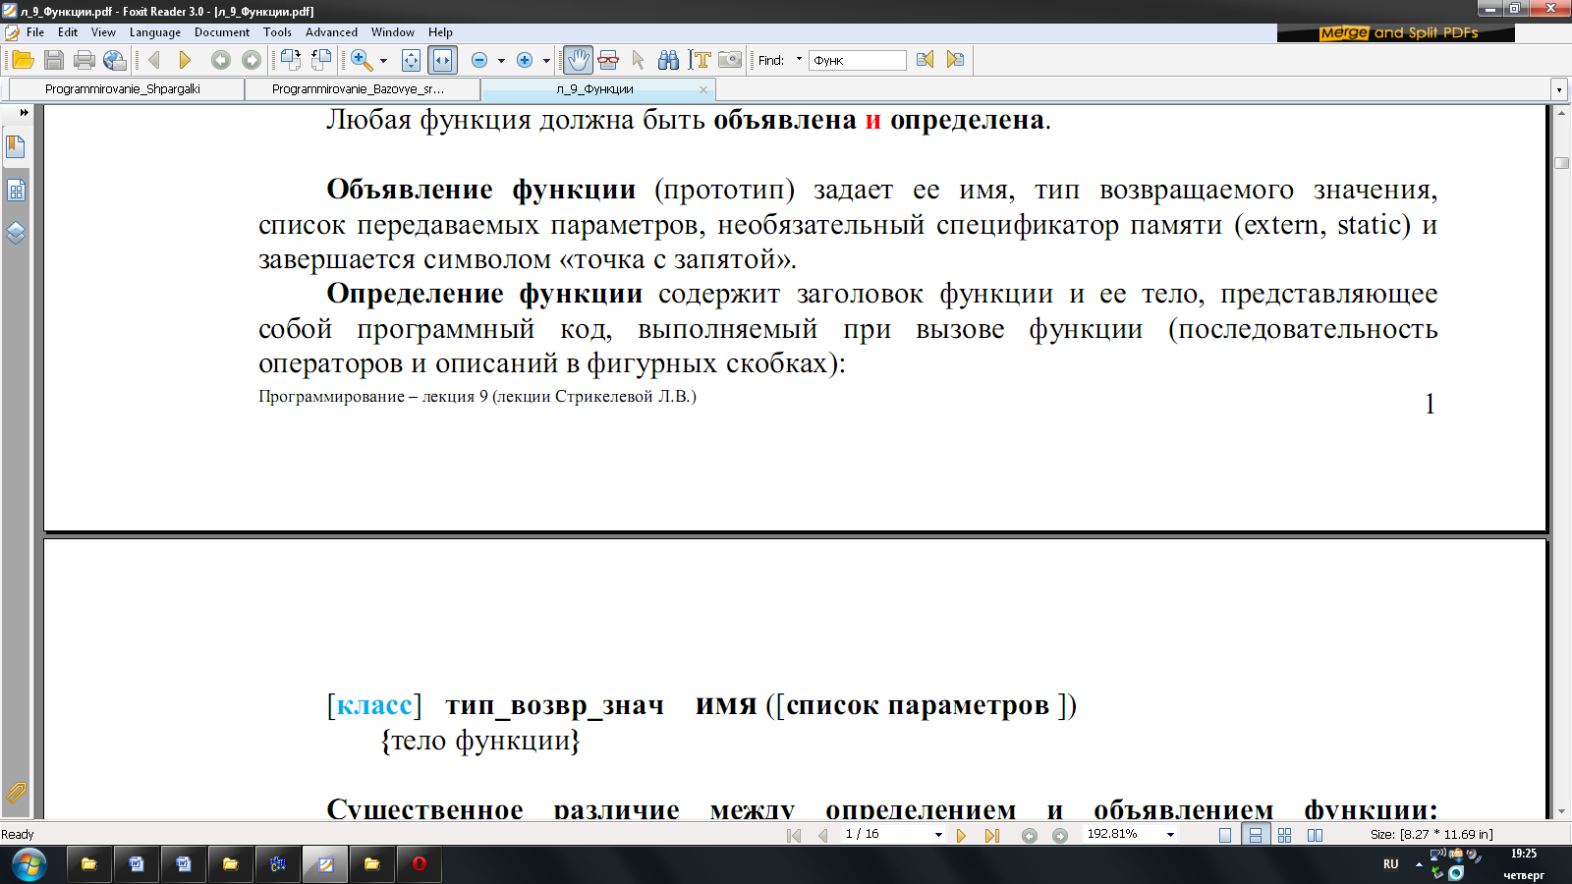
Task: Select the Zoom magnifier tool
Action: (x=362, y=60)
